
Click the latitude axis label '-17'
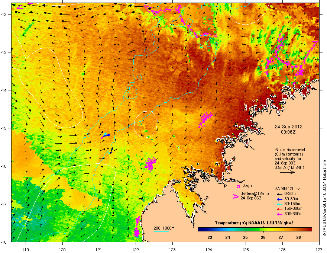coord(4,204)
